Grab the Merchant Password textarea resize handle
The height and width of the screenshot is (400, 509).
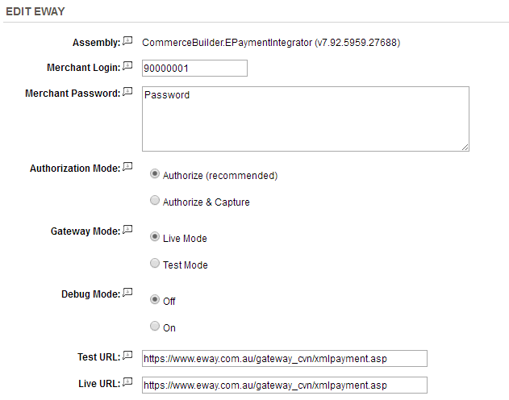click(x=465, y=148)
